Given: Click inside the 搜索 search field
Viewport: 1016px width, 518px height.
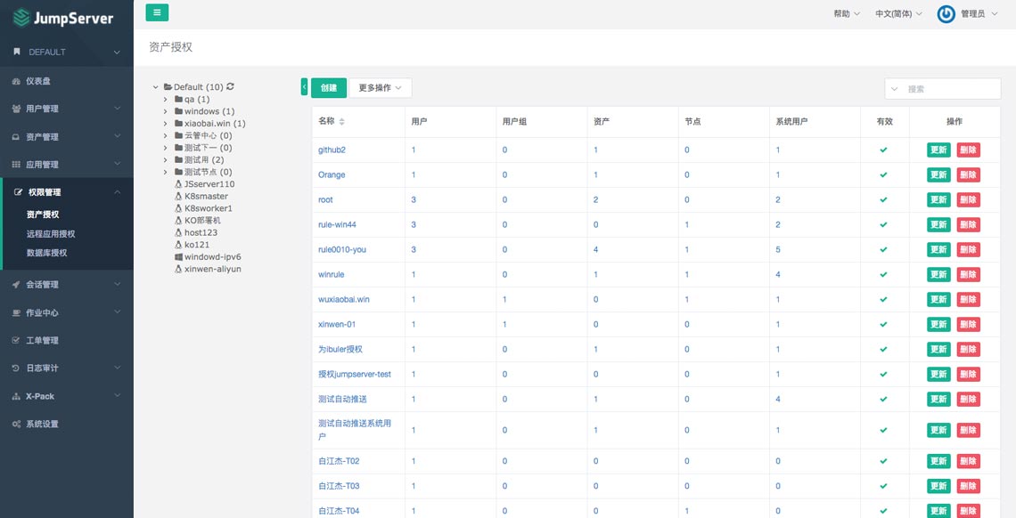Looking at the screenshot, I should tap(949, 88).
